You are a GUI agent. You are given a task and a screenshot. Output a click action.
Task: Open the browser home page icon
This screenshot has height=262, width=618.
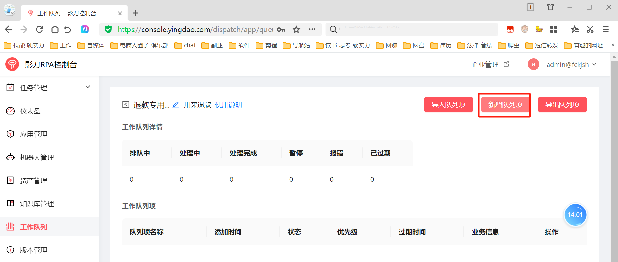pos(55,30)
